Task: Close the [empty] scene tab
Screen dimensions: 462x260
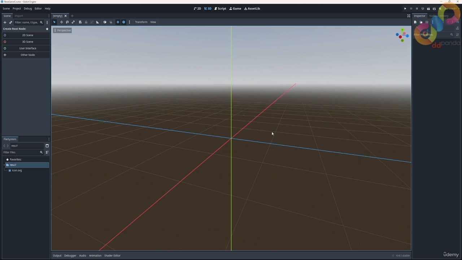Action: [65, 16]
